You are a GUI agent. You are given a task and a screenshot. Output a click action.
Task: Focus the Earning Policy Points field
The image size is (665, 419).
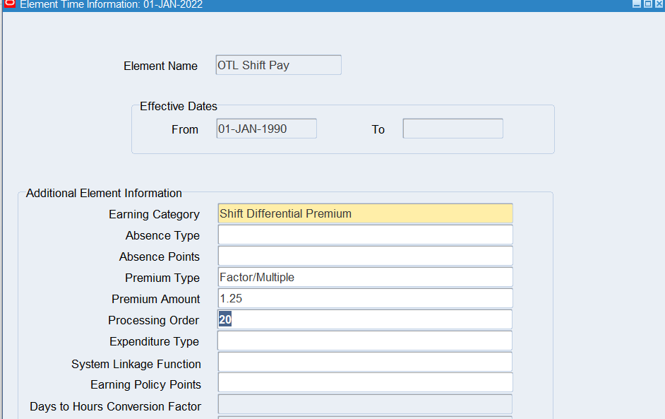point(365,383)
